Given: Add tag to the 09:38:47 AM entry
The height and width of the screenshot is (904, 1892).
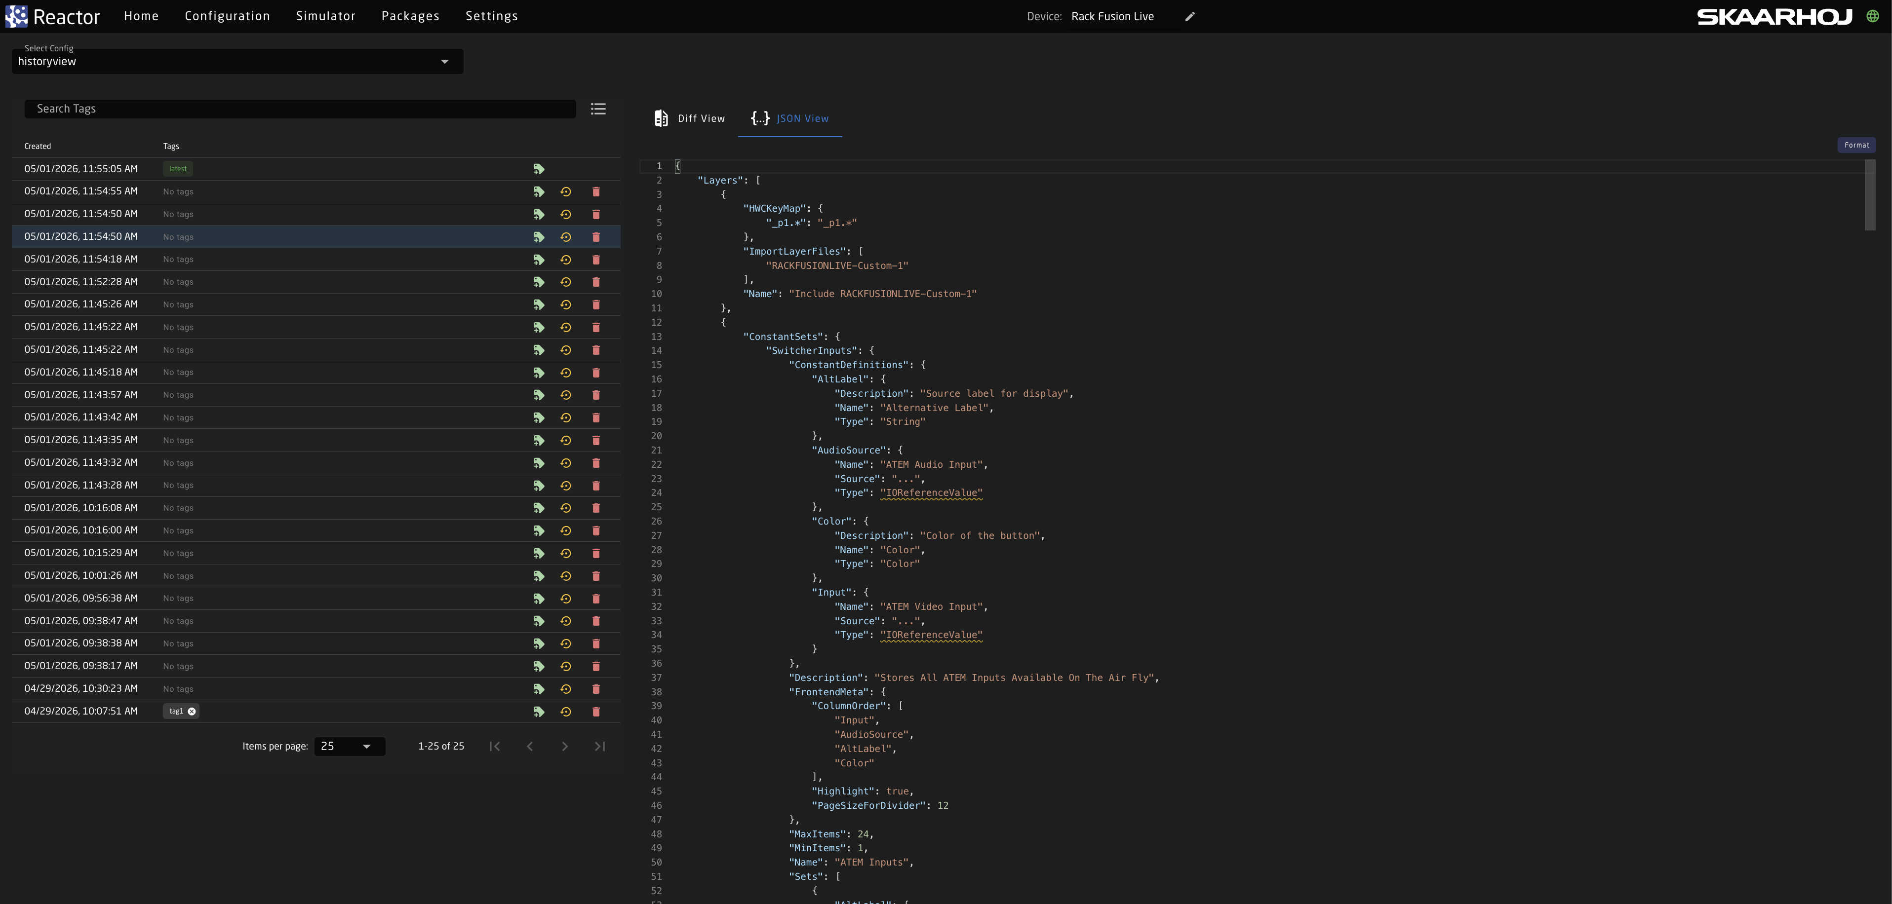Looking at the screenshot, I should pos(538,621).
